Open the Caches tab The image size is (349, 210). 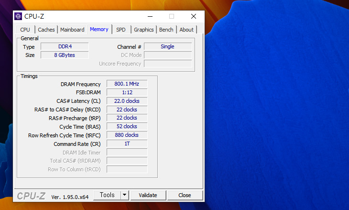click(46, 30)
